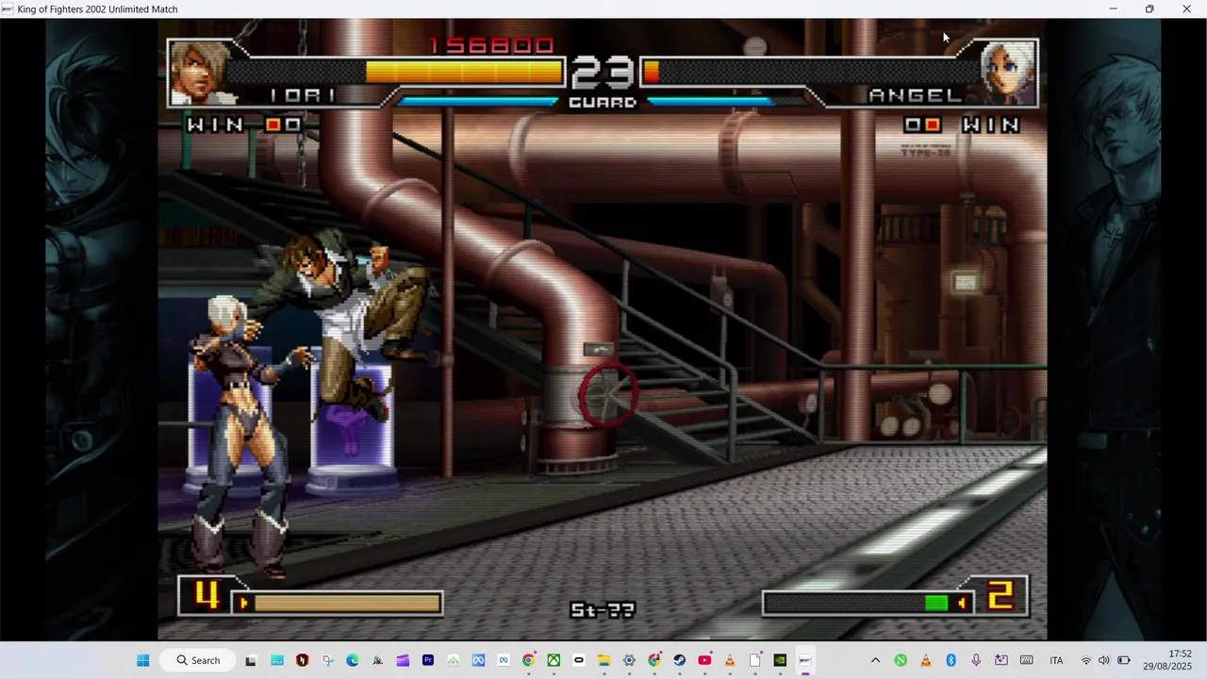1207x679 pixels.
Task: Click the score 156800
Action: [x=492, y=45]
